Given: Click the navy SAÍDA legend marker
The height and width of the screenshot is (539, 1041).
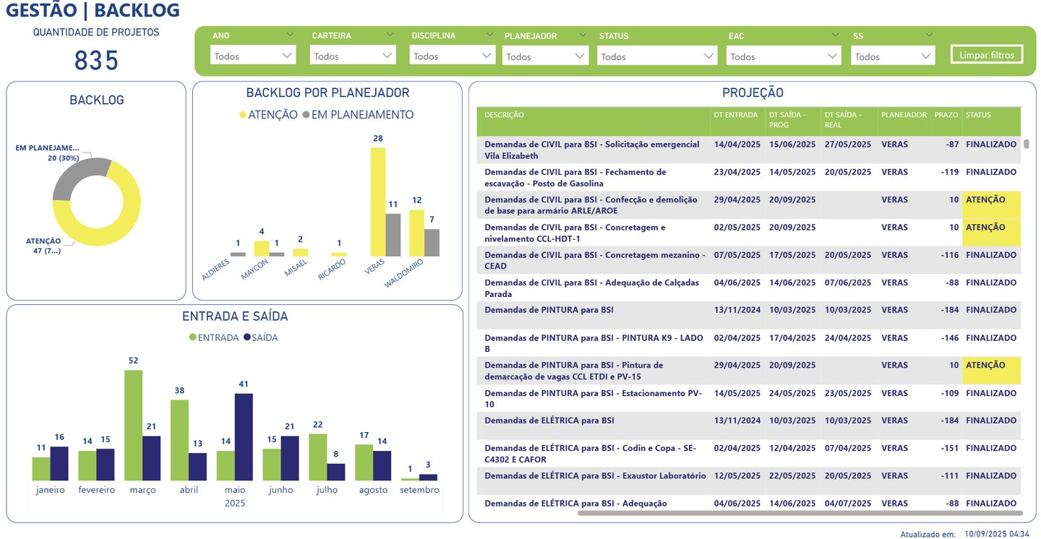Looking at the screenshot, I should pyautogui.click(x=247, y=337).
